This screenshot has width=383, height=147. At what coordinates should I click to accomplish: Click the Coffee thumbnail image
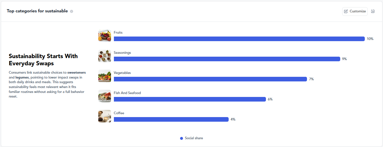coord(104,116)
